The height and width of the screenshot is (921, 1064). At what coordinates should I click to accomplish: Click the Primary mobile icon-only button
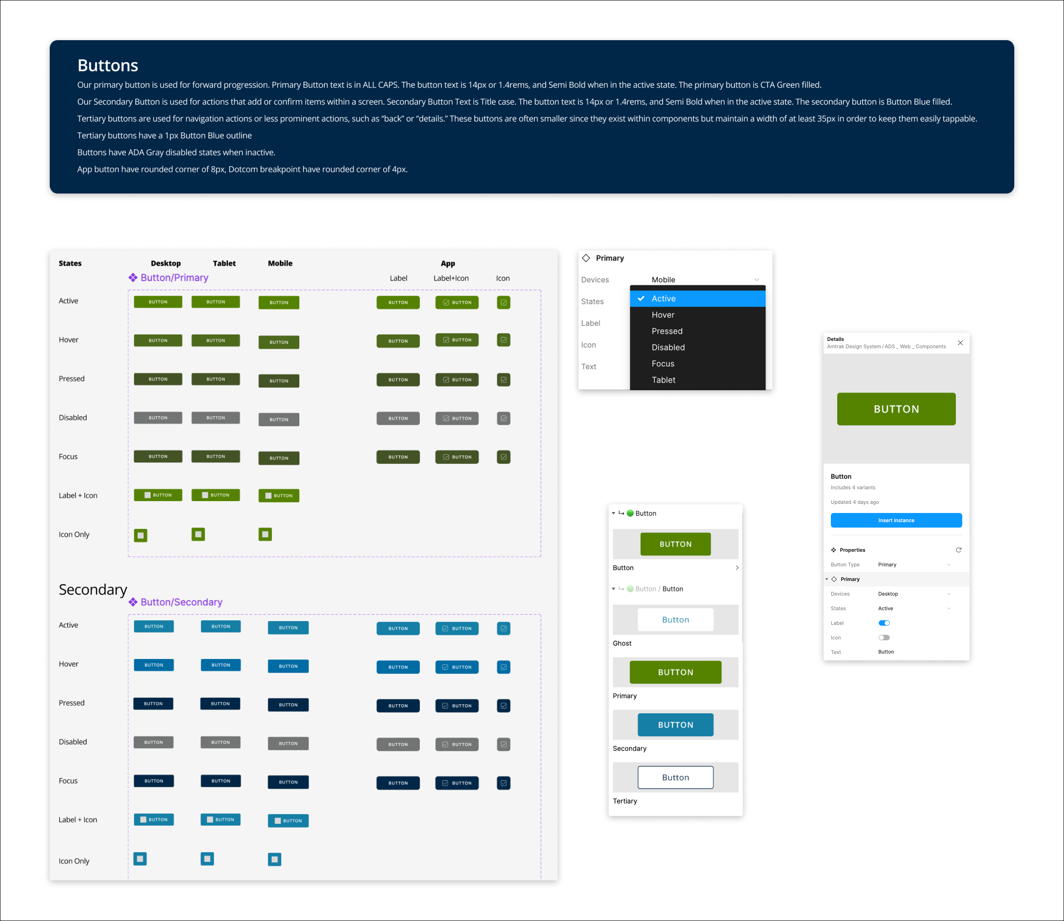265,534
